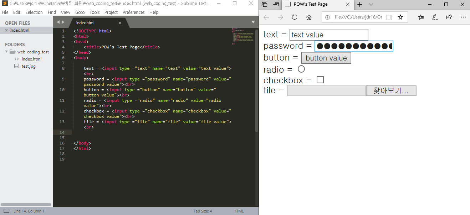Viewport: 470px width, 215px height.
Task: Click the 찾아보기... browse button
Action: 391,91
